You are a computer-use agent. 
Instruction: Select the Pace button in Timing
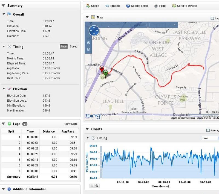(x=64, y=47)
